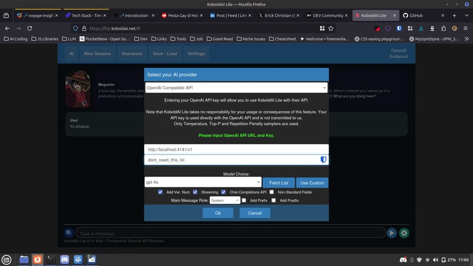Click the green gear icon beside send
The width and height of the screenshot is (473, 266).
tap(404, 233)
